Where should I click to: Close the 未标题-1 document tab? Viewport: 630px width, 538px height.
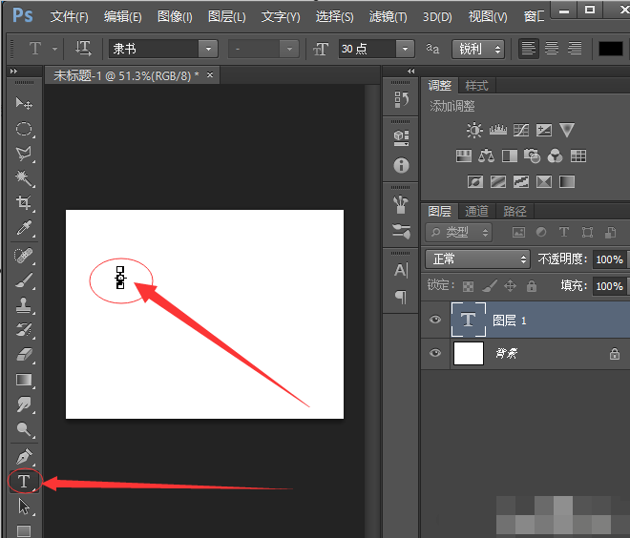click(209, 74)
